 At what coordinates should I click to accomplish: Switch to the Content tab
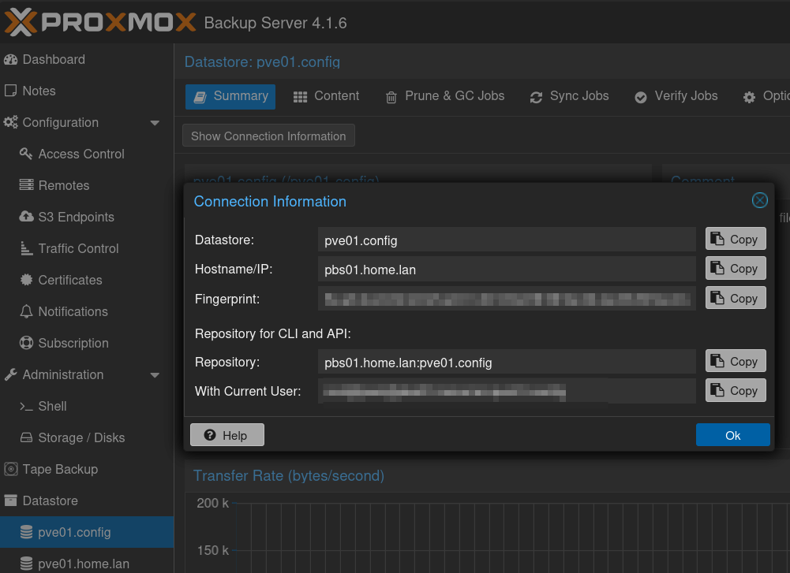(326, 96)
